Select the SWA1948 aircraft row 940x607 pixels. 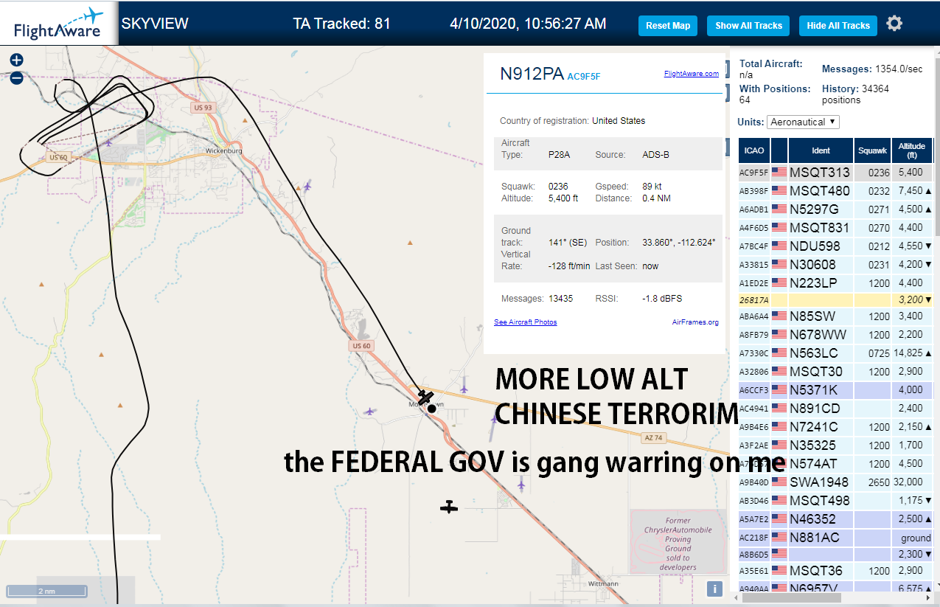pos(835,482)
